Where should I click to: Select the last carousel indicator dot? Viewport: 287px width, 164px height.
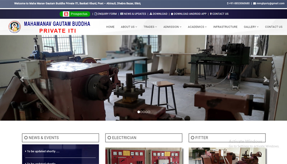click(149, 112)
